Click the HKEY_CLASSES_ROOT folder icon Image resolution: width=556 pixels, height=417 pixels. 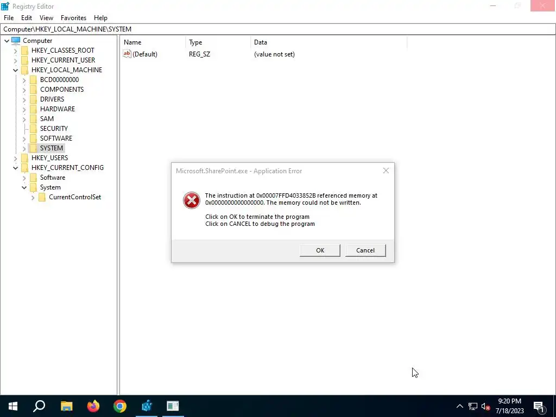pos(24,50)
